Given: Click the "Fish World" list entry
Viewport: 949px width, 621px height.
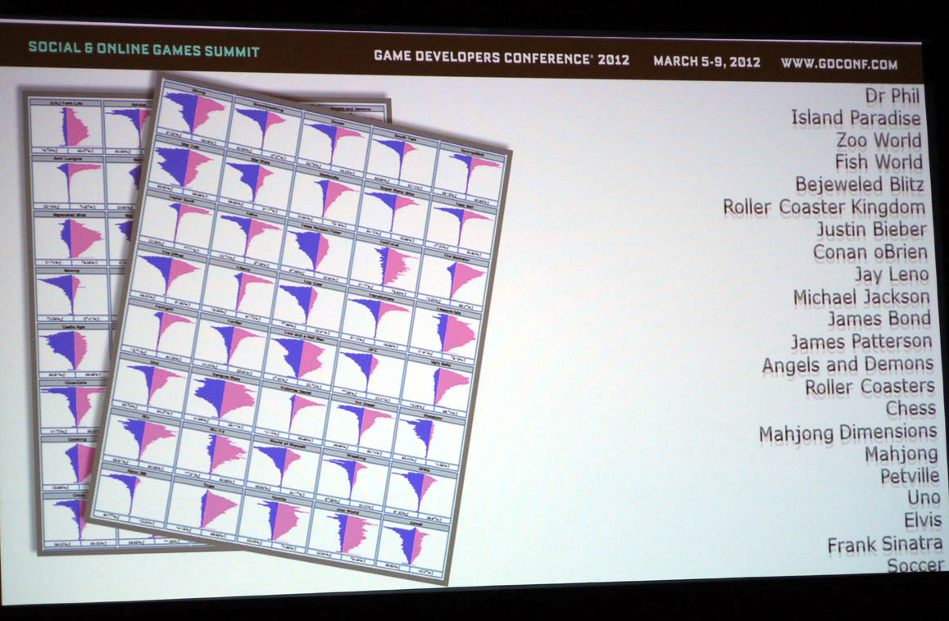Looking at the screenshot, I should tap(879, 161).
